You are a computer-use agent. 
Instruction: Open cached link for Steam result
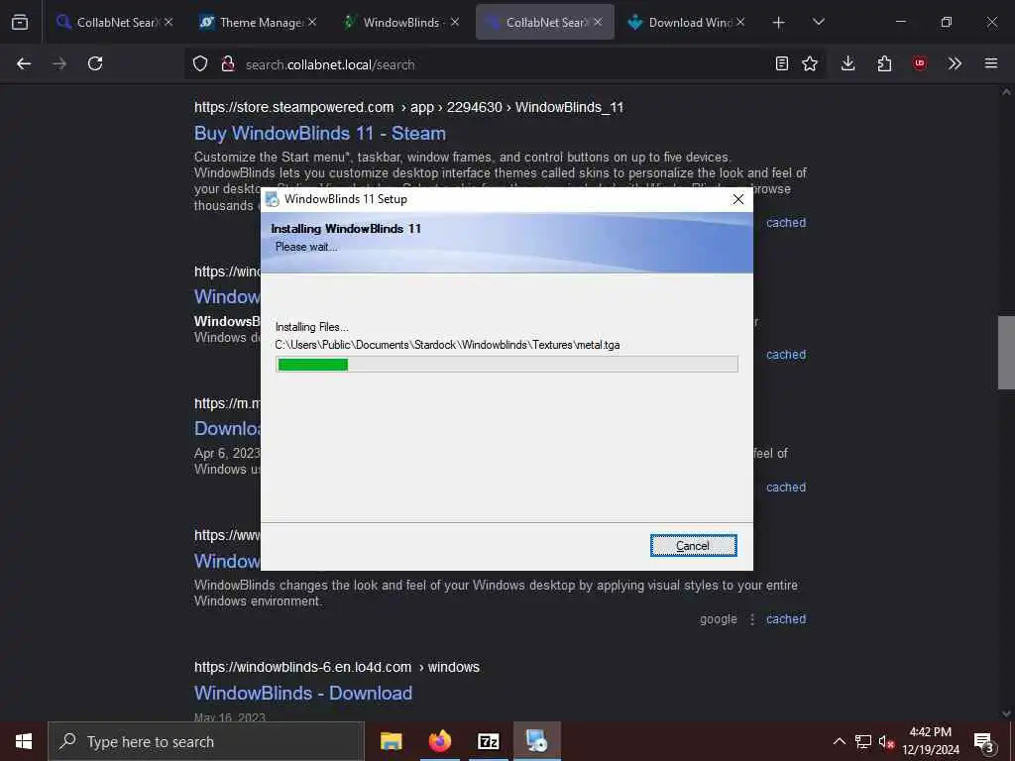(x=786, y=223)
